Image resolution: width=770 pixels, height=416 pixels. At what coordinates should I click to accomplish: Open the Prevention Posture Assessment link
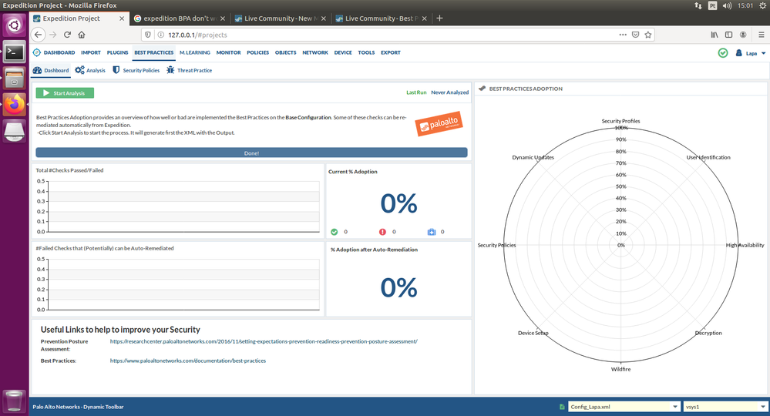(x=264, y=341)
